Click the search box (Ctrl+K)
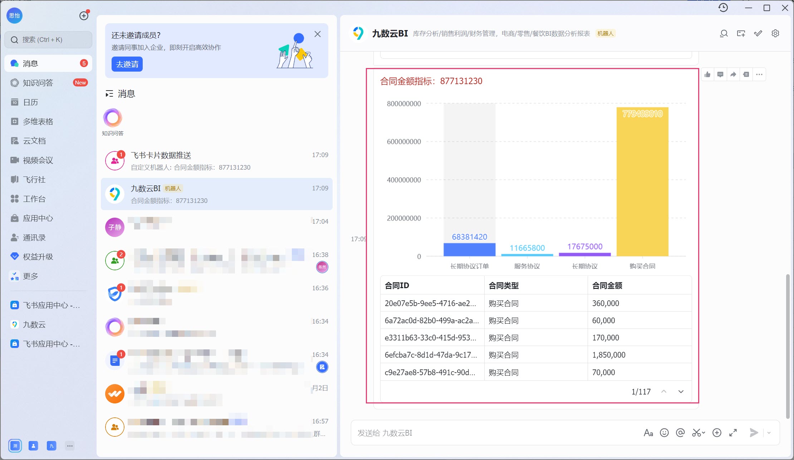This screenshot has height=460, width=794. 48,40
